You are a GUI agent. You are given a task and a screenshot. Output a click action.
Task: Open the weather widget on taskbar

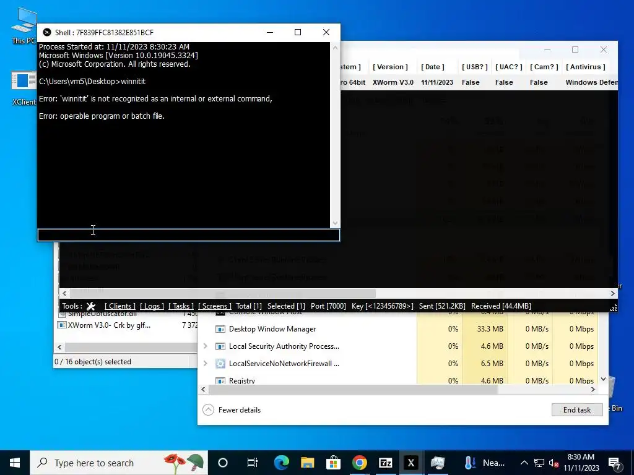pyautogui.click(x=484, y=463)
